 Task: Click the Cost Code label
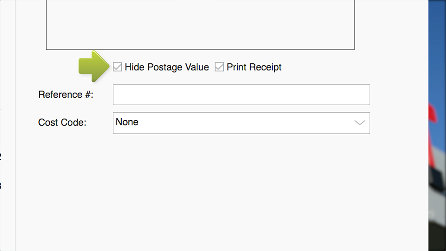[x=62, y=123]
